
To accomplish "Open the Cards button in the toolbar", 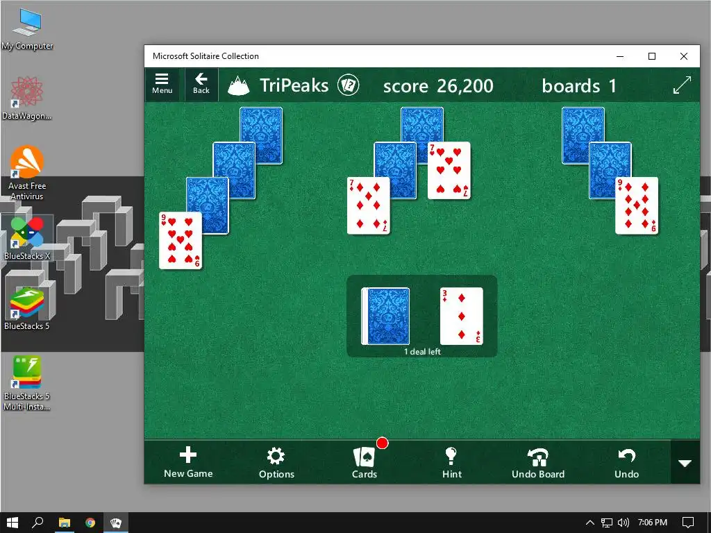I will (365, 463).
